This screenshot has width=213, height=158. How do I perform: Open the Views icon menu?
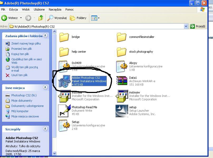pyautogui.click(x=95, y=18)
